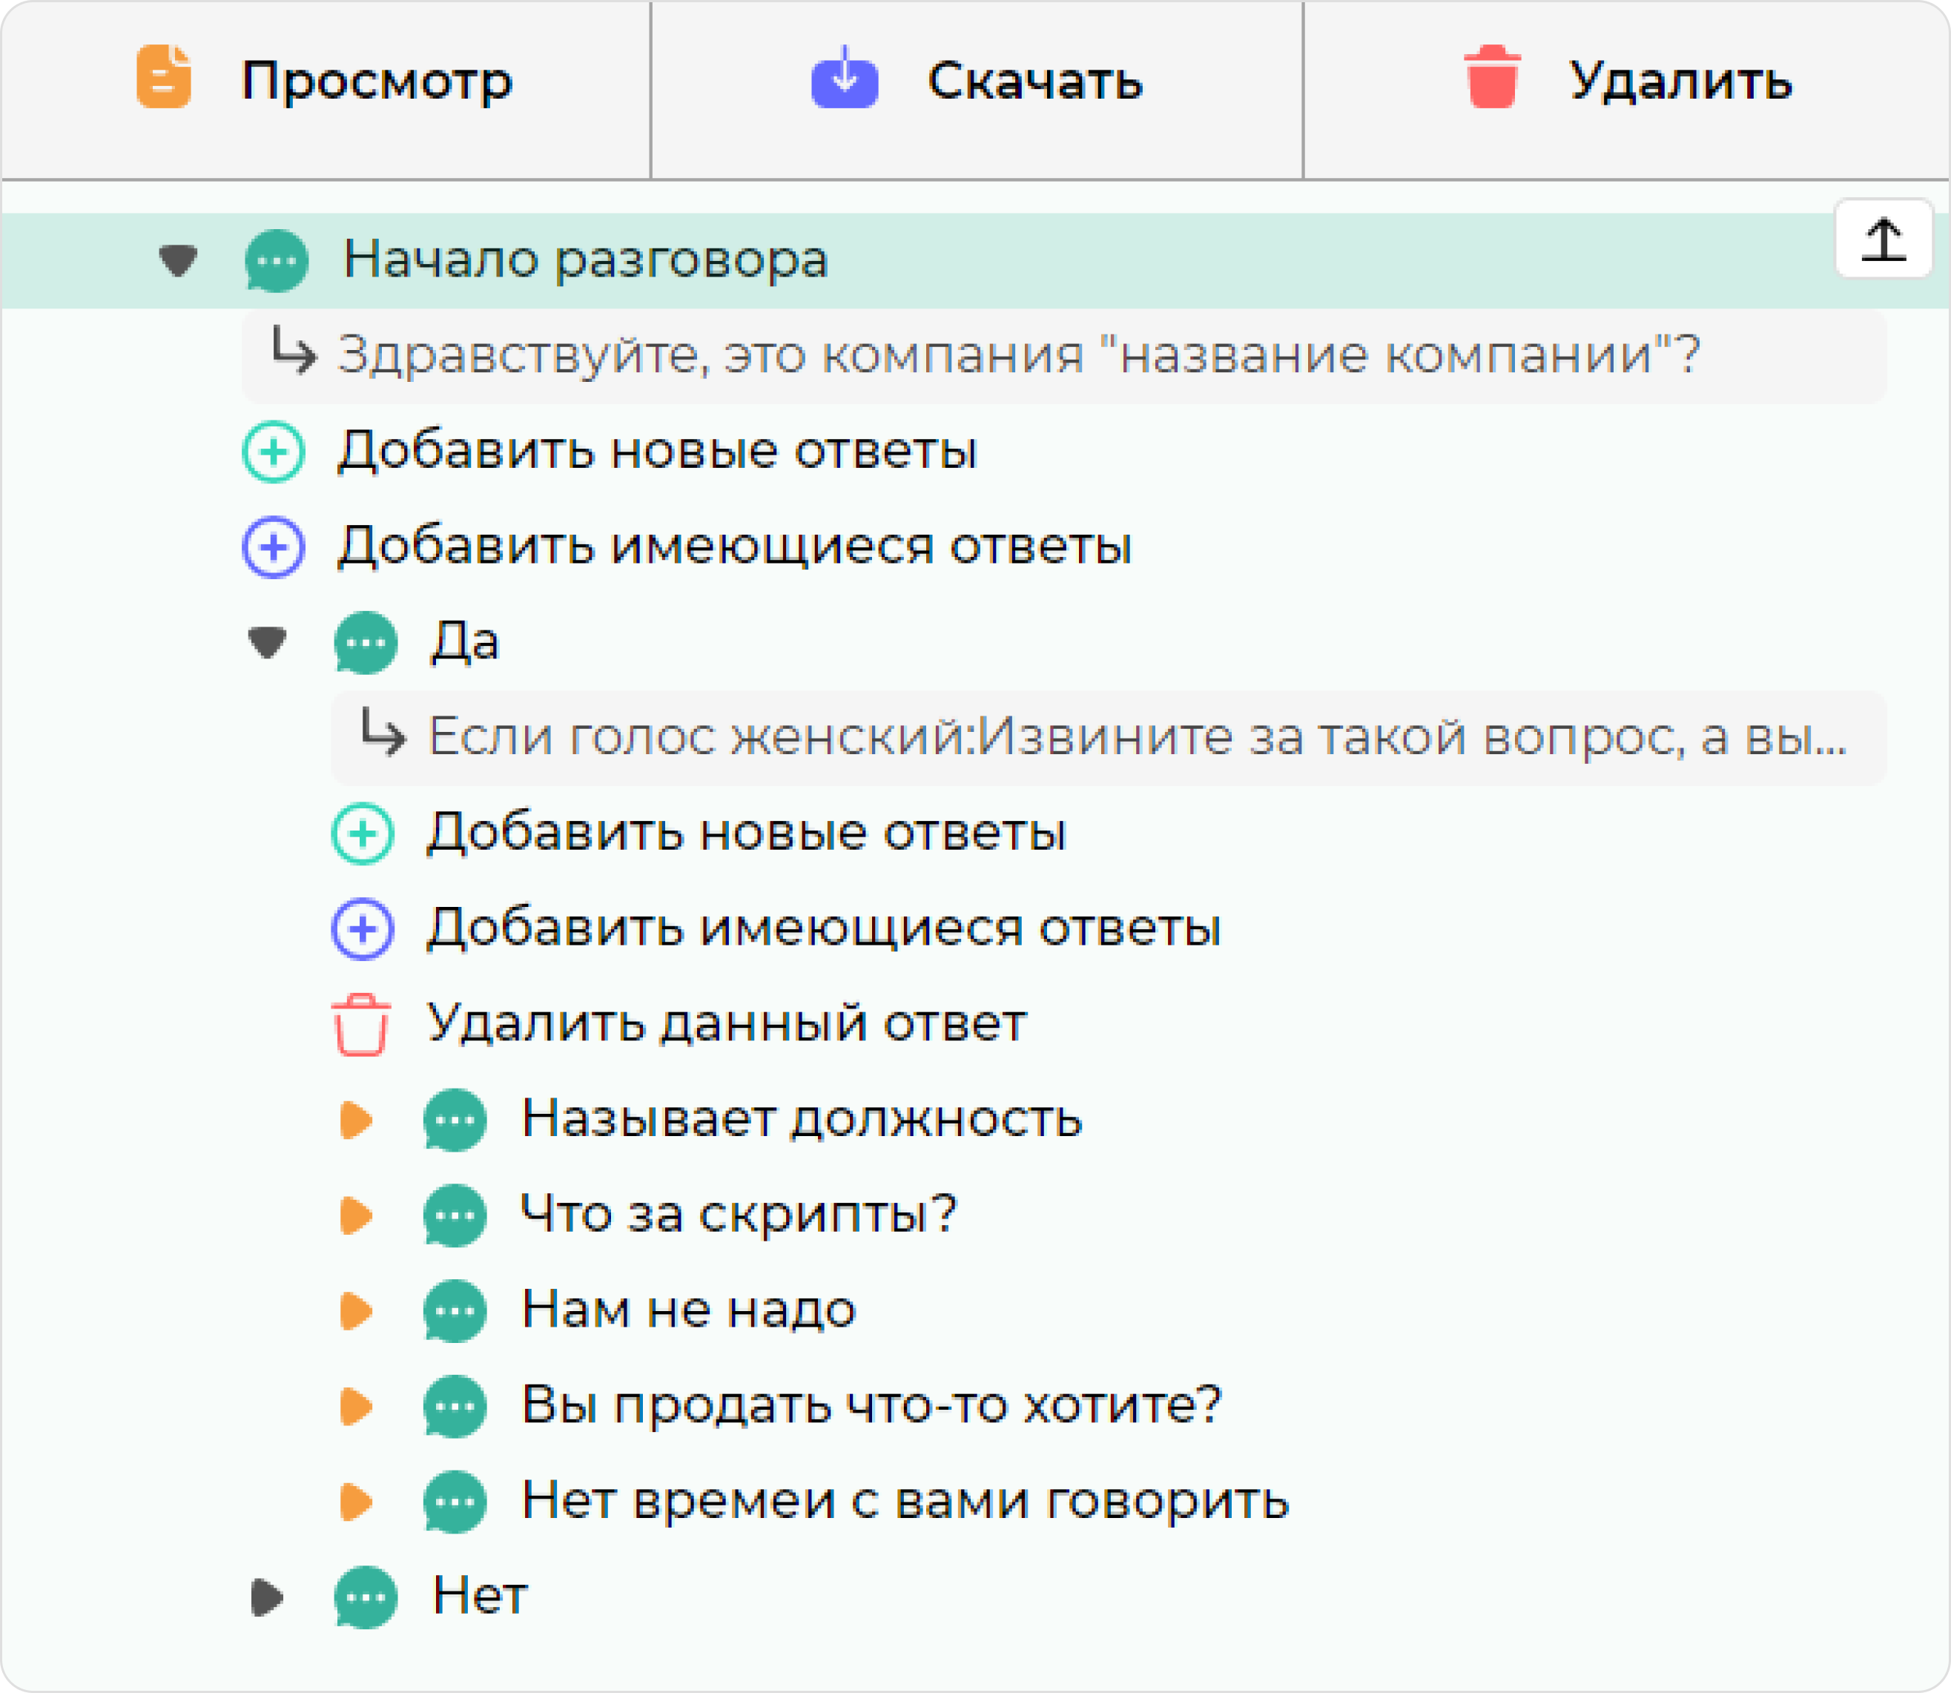The height and width of the screenshot is (1693, 1951).
Task: Click Добавить имеющиеся ответы under Да
Action: click(x=823, y=928)
